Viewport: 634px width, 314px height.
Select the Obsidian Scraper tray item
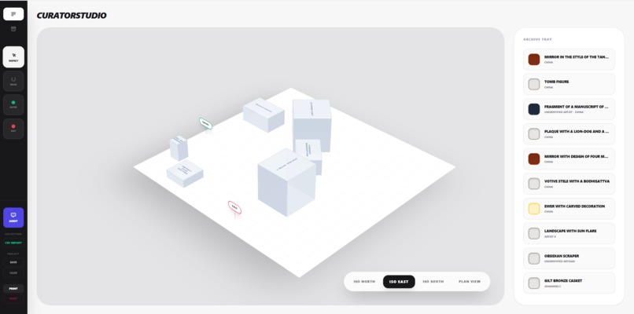coord(569,258)
